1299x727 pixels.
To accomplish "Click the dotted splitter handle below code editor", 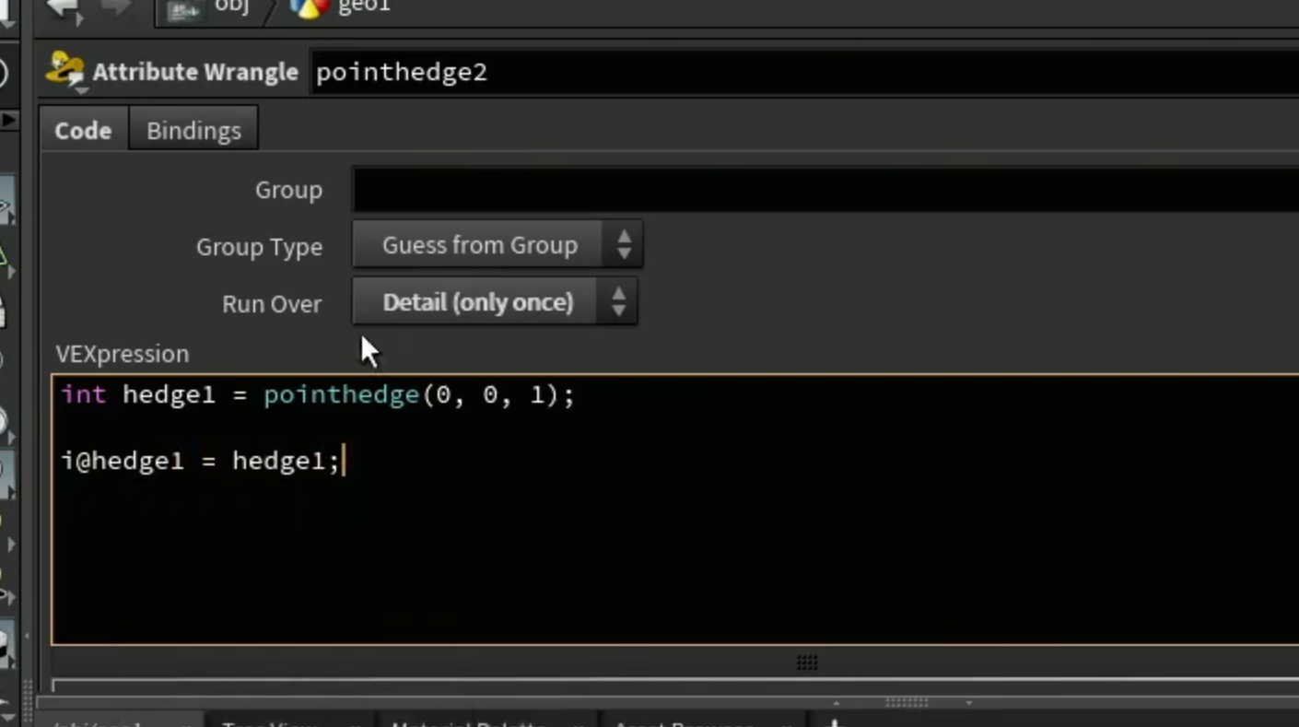I will pyautogui.click(x=807, y=663).
